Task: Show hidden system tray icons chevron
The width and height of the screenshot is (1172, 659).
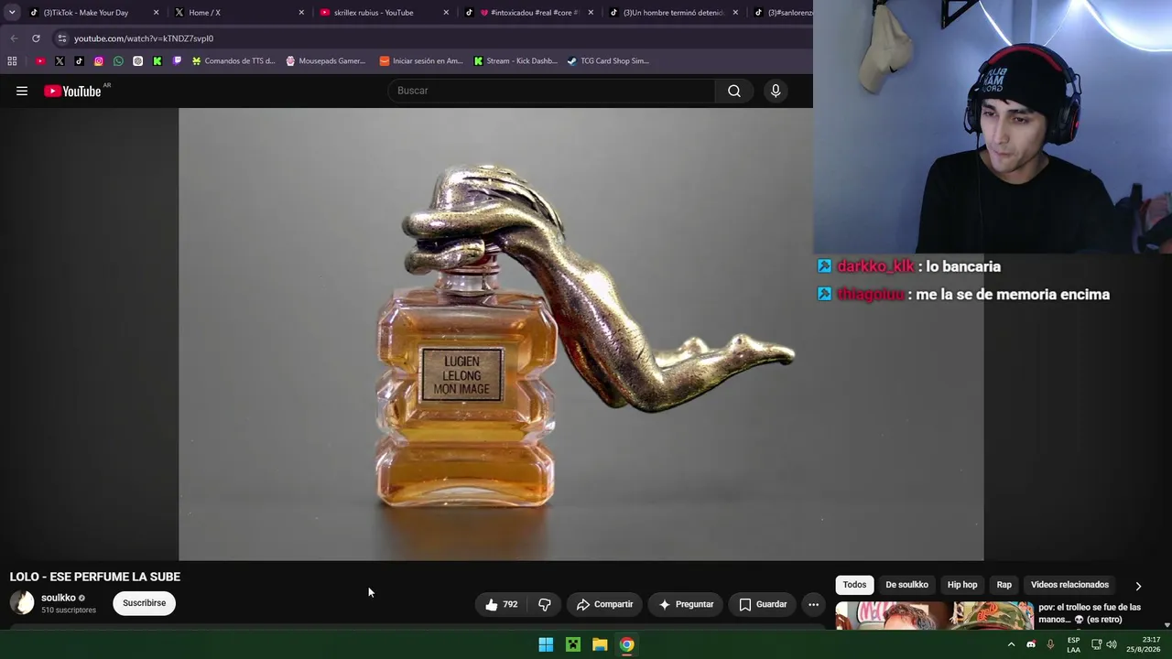Action: pos(1011,644)
